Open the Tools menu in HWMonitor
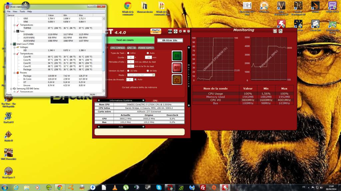 click(x=22, y=12)
